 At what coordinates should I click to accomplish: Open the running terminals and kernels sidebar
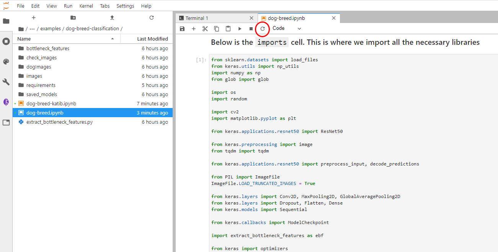point(6,41)
